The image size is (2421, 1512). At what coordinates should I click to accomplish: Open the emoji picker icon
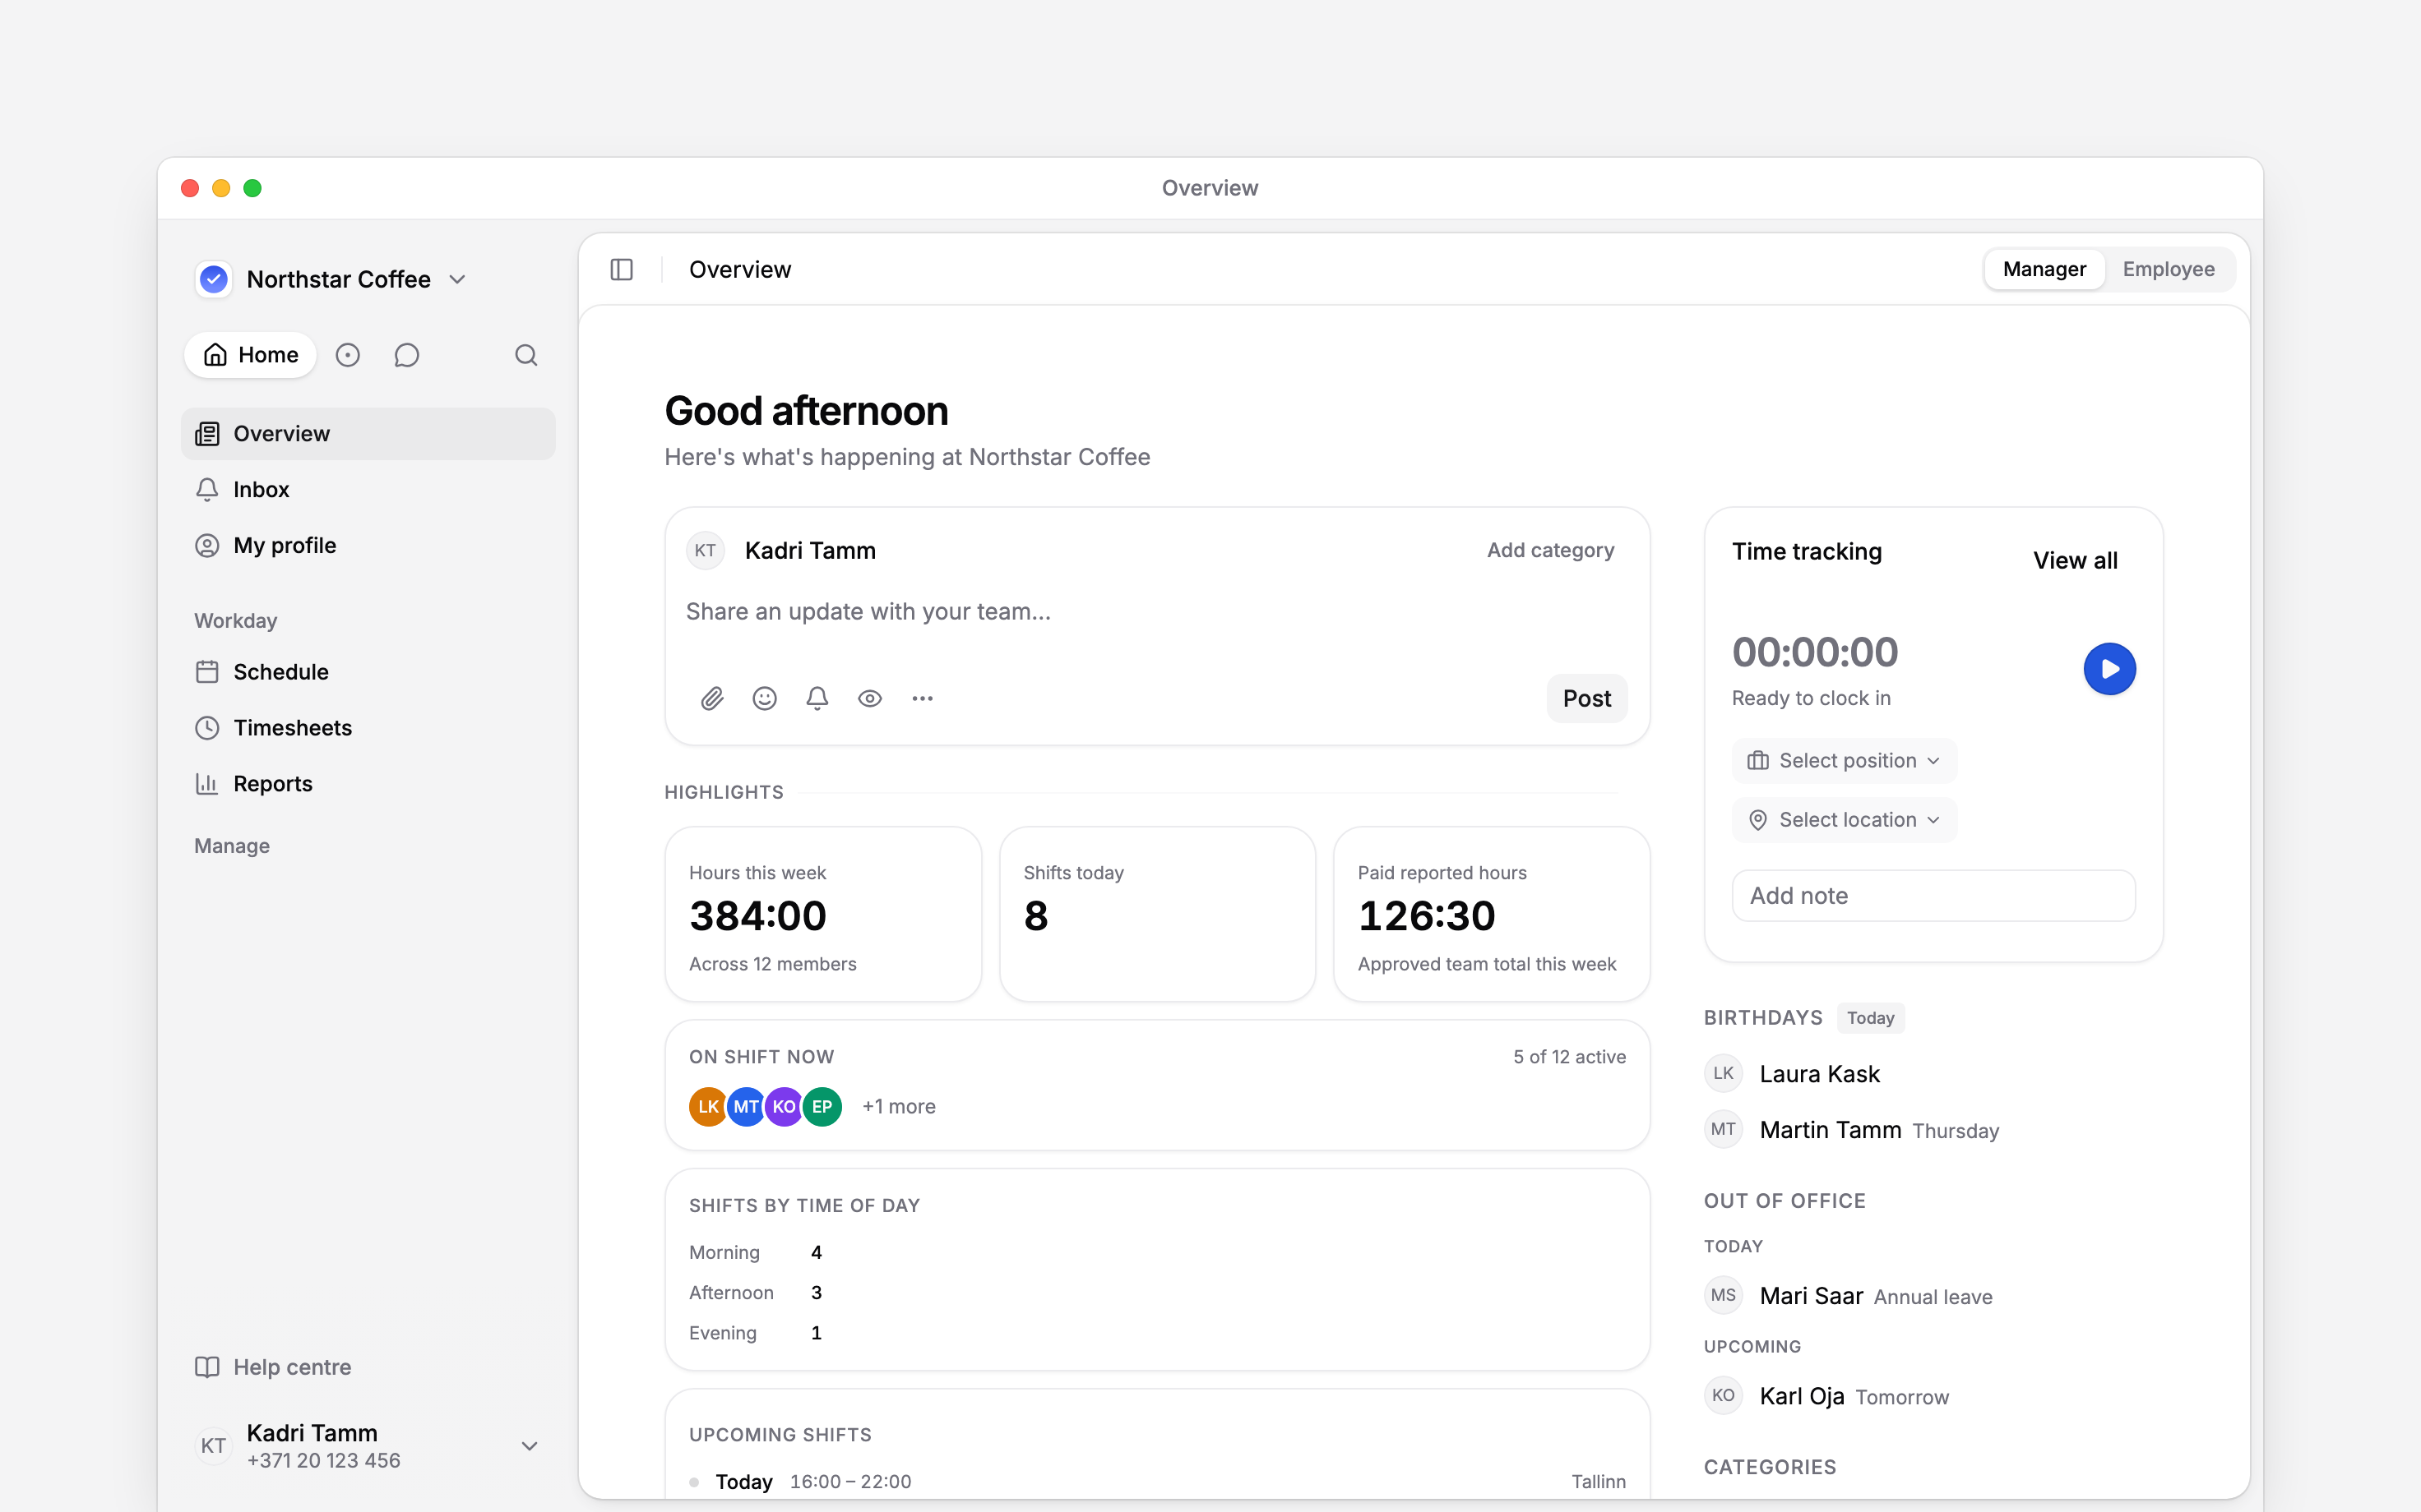tap(764, 698)
